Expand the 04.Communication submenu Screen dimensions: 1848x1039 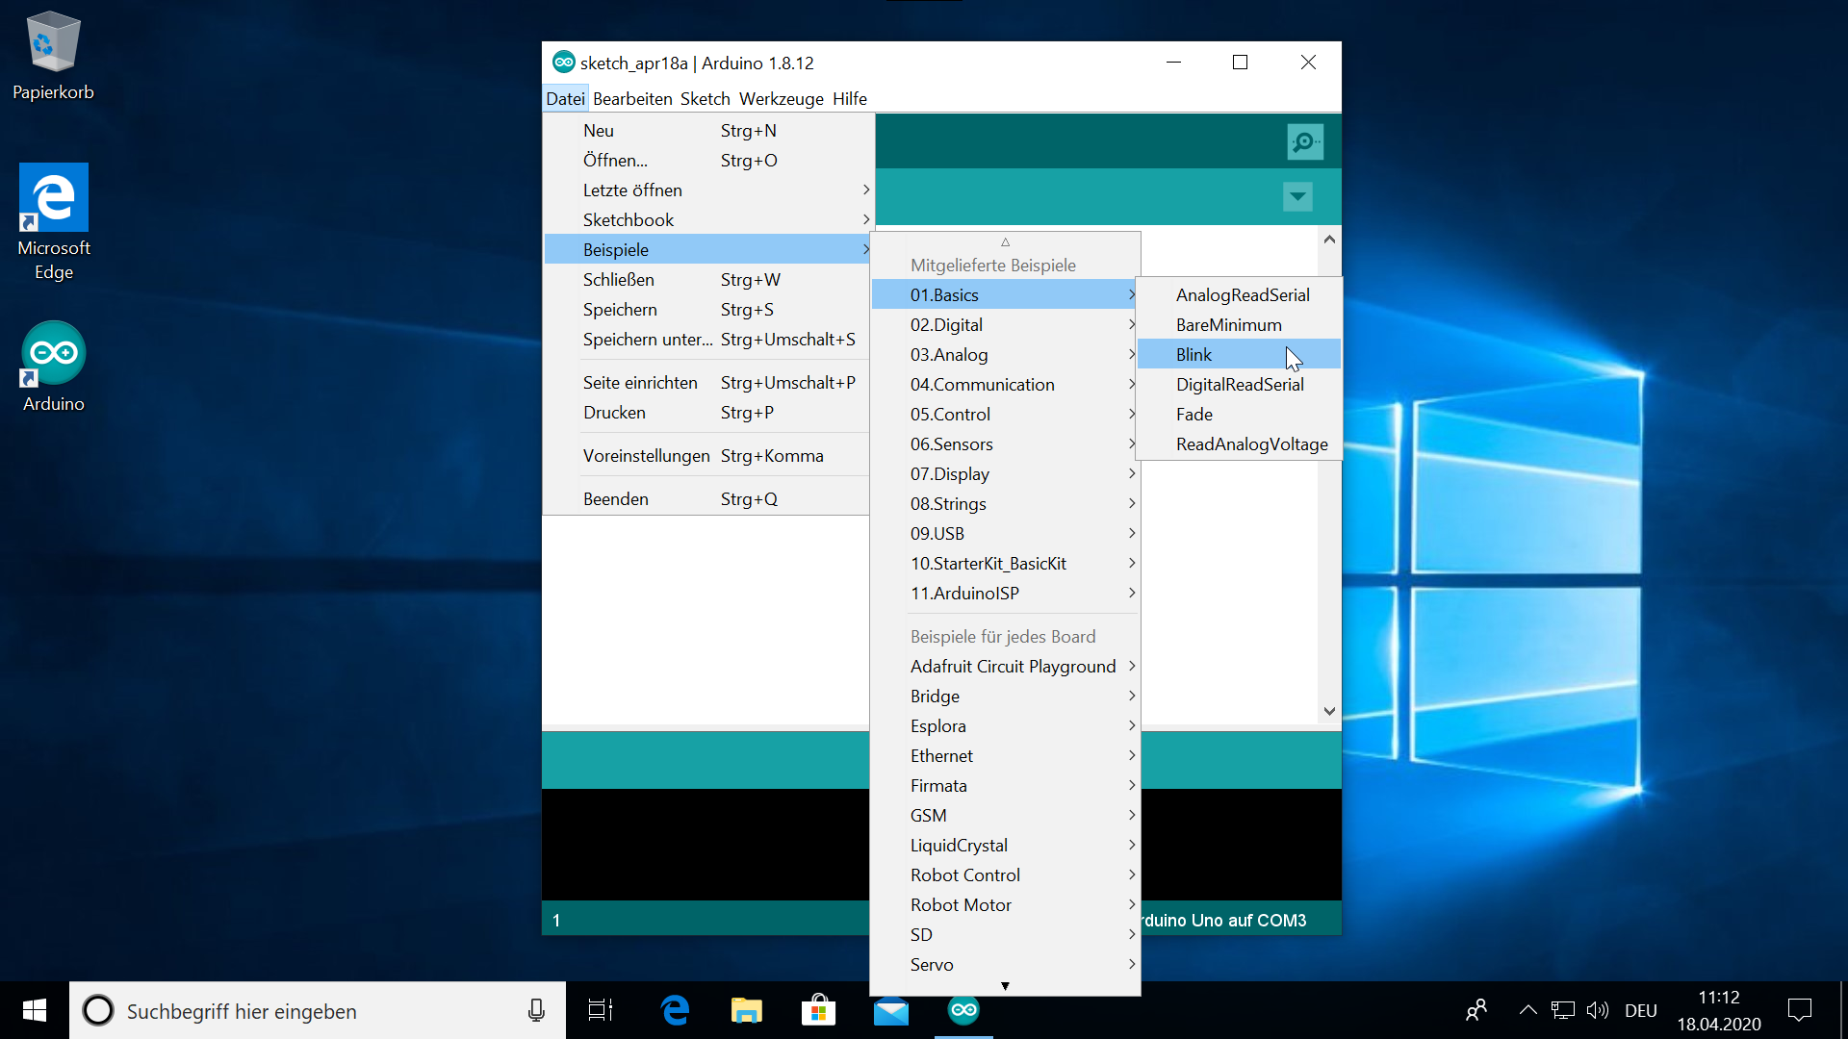pyautogui.click(x=1005, y=384)
